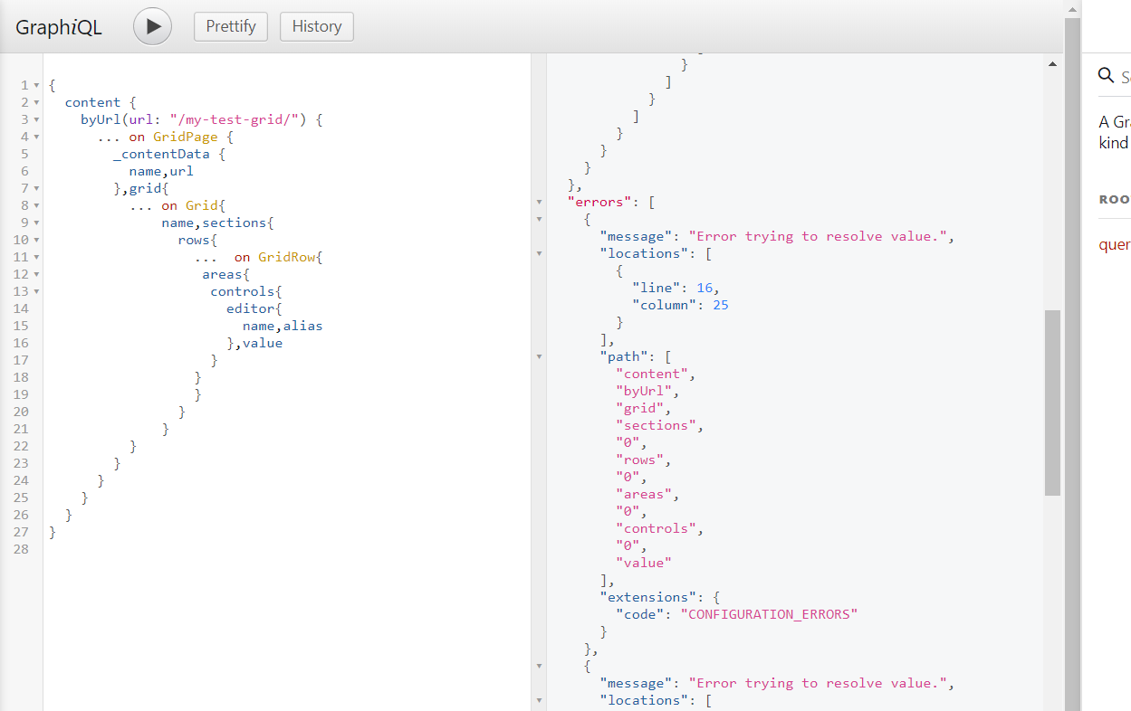Open the History panel
This screenshot has height=711, width=1131.
click(x=316, y=26)
